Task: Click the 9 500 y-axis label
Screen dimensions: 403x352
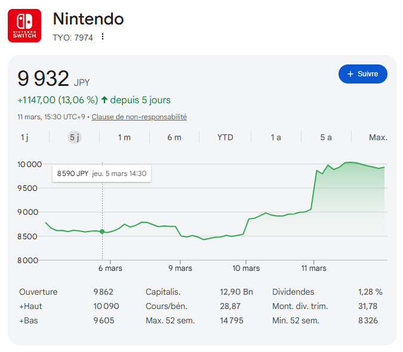Action: (x=27, y=188)
